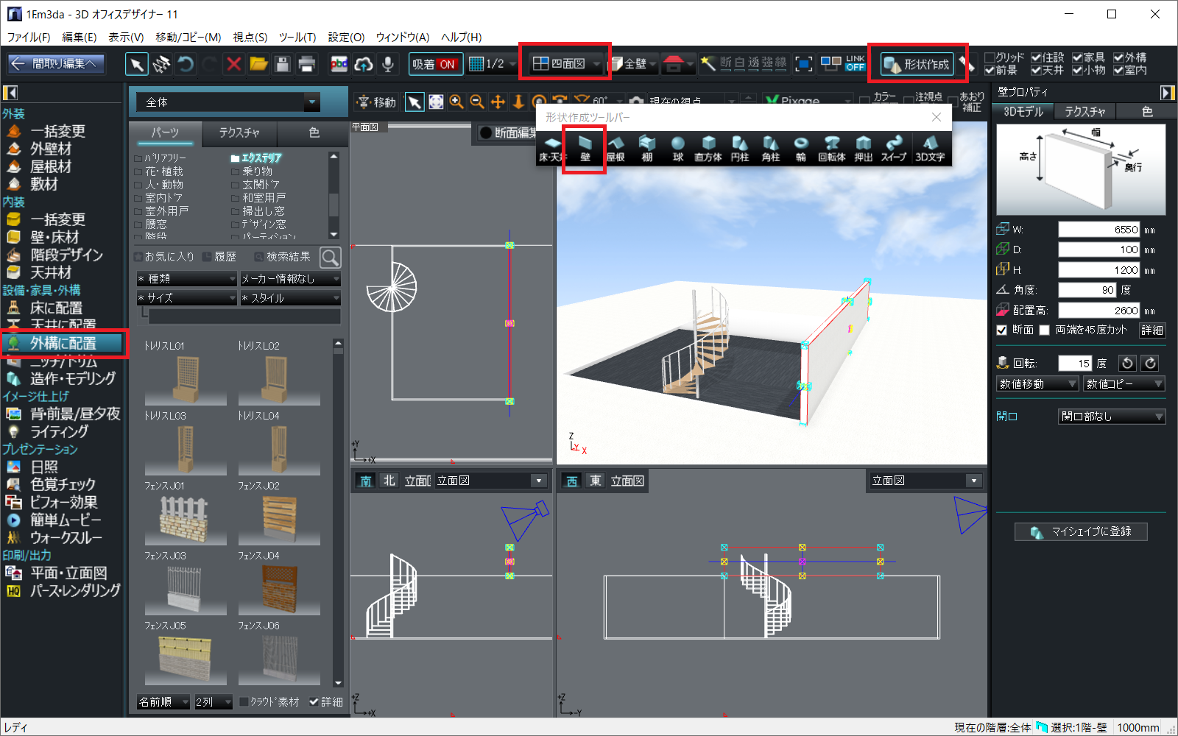Click the microphone icon in the toolbar

[388, 64]
